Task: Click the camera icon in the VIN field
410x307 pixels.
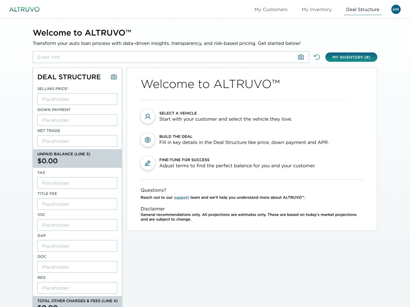Action: pos(301,57)
